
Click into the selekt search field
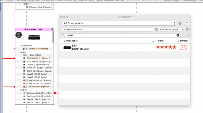121,35
